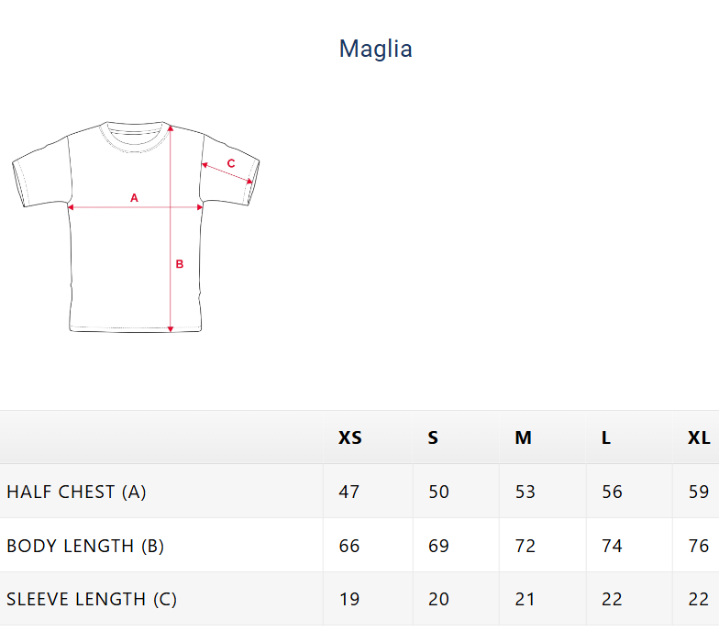Click the BODY LENGTH (B) row label
719x631 pixels.
point(85,546)
